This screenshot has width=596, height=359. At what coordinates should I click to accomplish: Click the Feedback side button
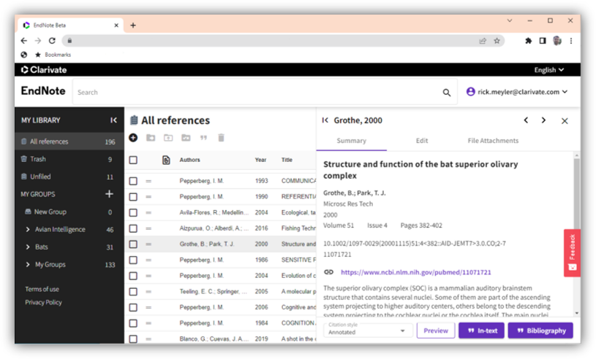pos(572,252)
